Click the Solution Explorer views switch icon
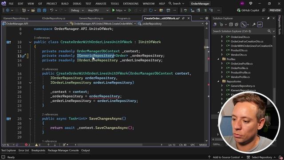Image resolution: width=284 pixels, height=160 pixels. pos(215,24)
